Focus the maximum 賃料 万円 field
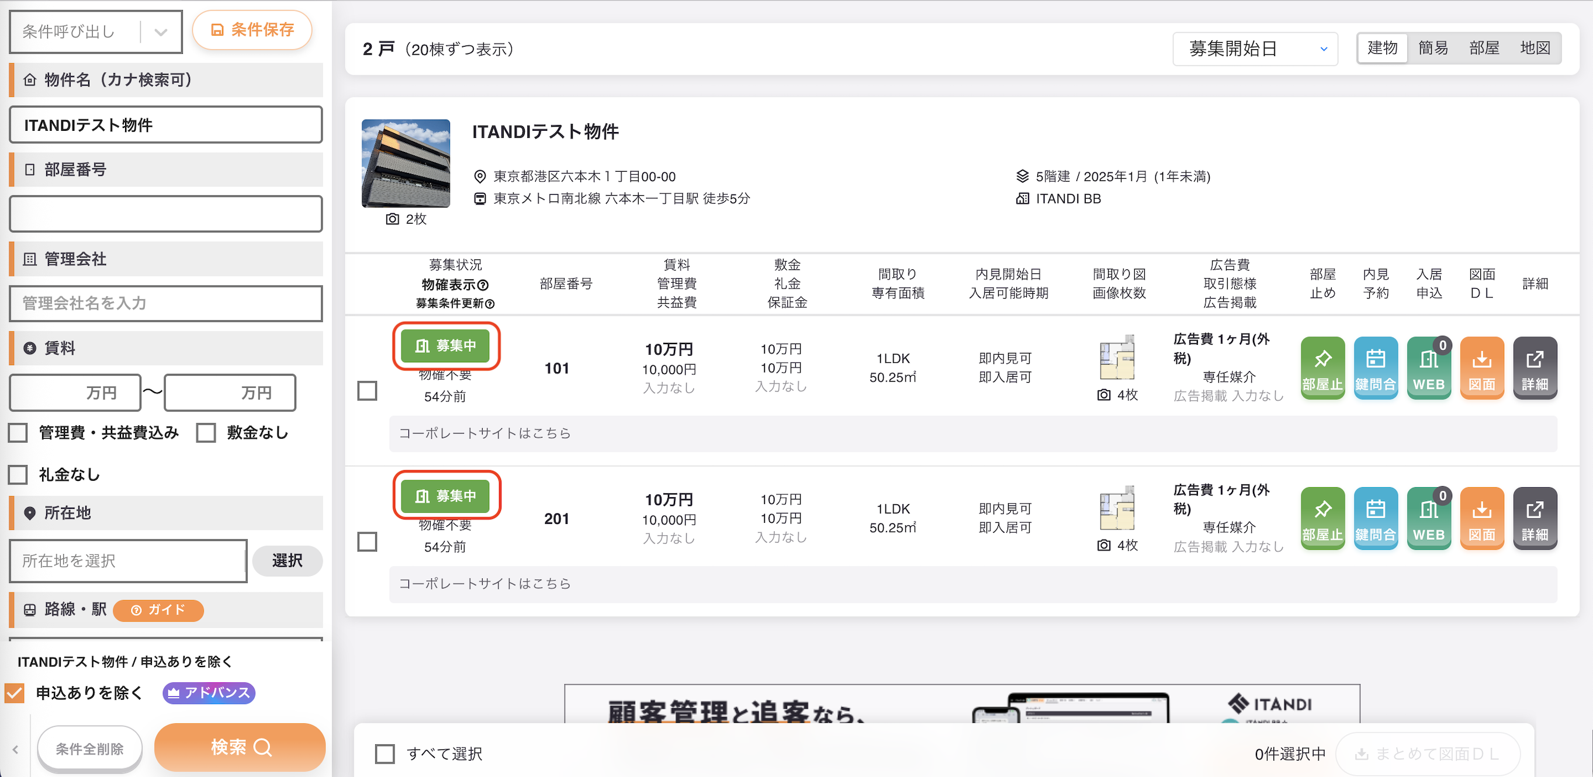The width and height of the screenshot is (1593, 777). 230,392
